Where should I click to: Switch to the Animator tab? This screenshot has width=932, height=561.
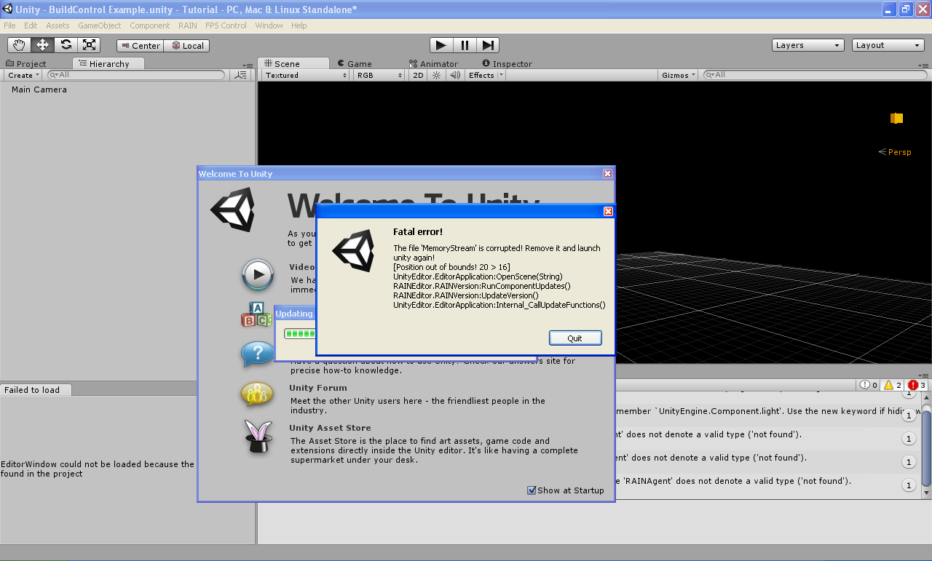tap(433, 64)
